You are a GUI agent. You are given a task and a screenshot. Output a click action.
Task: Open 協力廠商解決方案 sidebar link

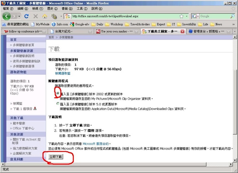click(x=25, y=149)
